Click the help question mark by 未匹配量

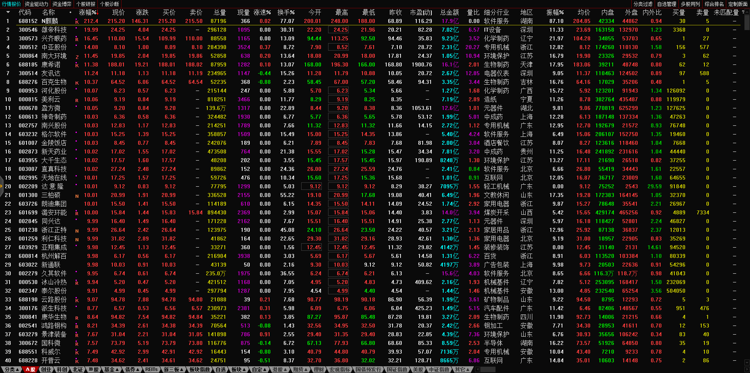[x=742, y=12]
